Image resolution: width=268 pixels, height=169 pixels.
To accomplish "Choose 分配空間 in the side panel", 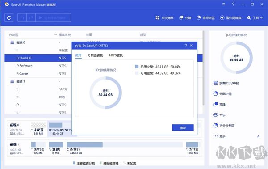I will click(x=222, y=94).
